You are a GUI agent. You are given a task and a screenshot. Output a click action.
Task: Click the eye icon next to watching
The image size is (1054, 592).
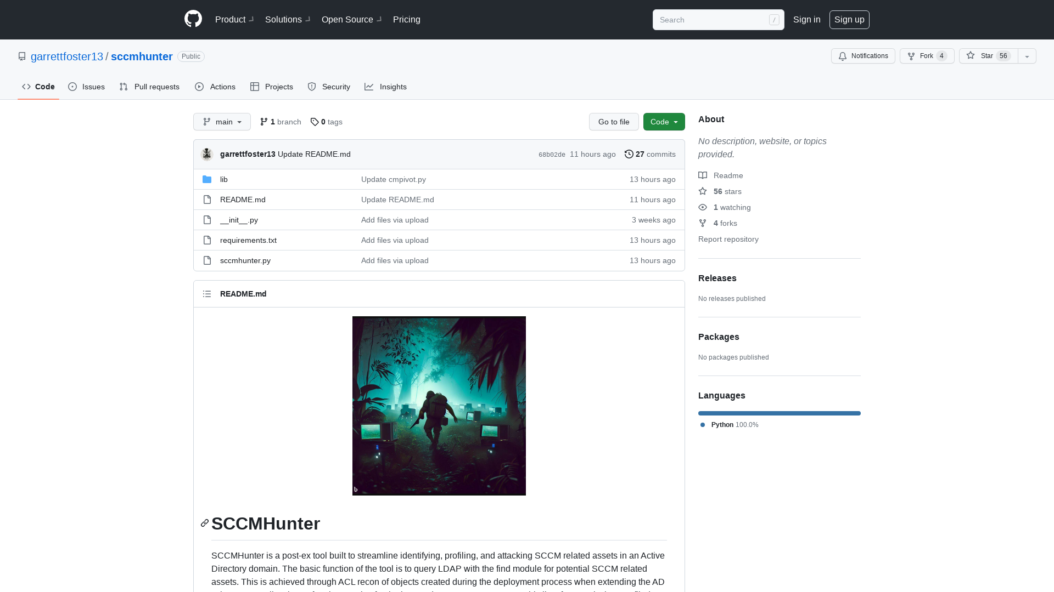[x=703, y=207]
